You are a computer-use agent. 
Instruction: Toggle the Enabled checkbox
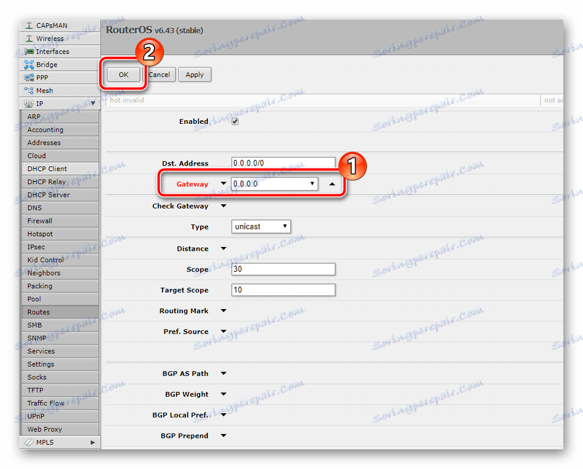pos(235,121)
